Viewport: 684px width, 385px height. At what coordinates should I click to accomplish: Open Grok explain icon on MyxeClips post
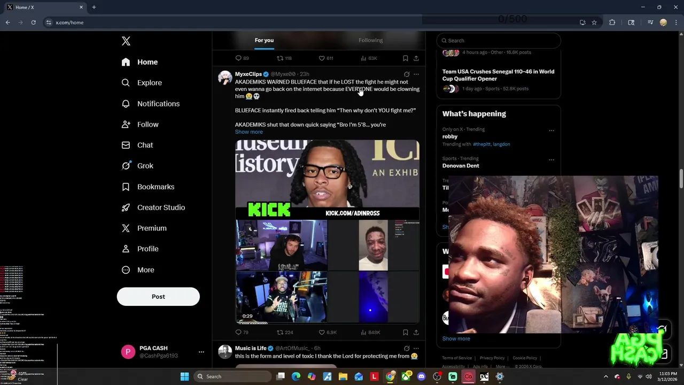point(407,74)
